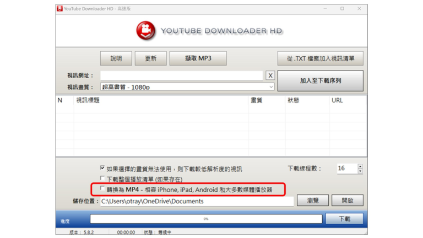Image resolution: width=423 pixels, height=238 pixels.
Task: Click the URL column header
Action: (x=348, y=100)
